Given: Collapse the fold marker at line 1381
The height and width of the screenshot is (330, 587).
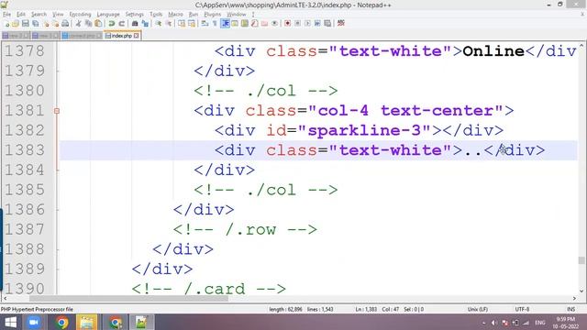Looking at the screenshot, I should pyautogui.click(x=57, y=111).
